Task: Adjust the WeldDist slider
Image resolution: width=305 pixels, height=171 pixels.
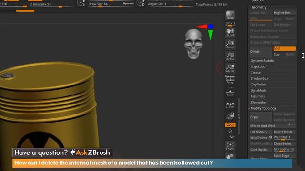Action: [x=285, y=138]
